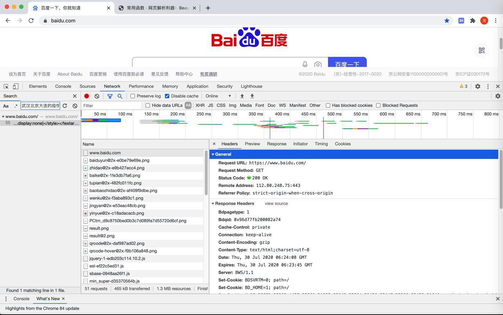Click the network Filter input field
The image size is (503, 315).
click(112, 106)
